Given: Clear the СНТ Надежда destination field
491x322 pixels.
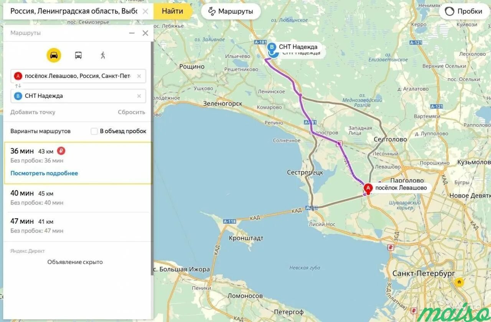Looking at the screenshot, I should (139, 96).
